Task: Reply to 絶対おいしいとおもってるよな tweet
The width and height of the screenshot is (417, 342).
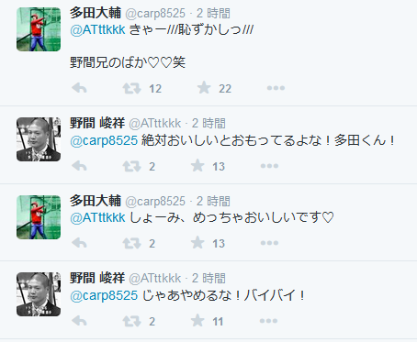Action: [x=79, y=166]
